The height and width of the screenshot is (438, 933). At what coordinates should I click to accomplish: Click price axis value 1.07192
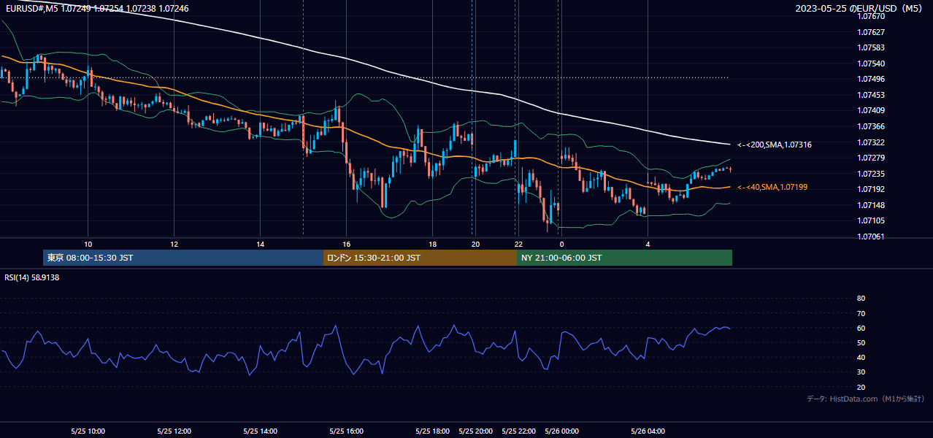click(x=871, y=189)
